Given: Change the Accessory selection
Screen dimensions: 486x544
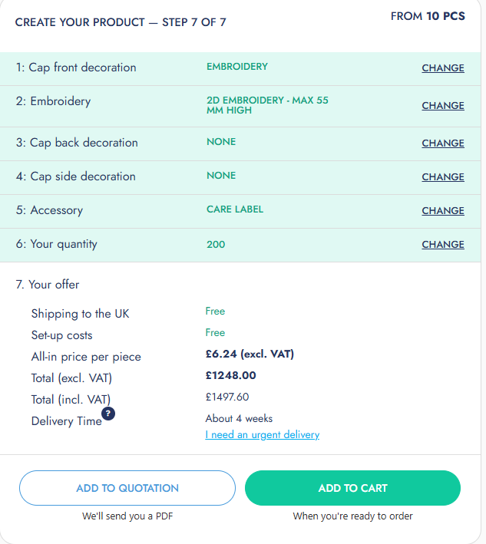Looking at the screenshot, I should (443, 211).
